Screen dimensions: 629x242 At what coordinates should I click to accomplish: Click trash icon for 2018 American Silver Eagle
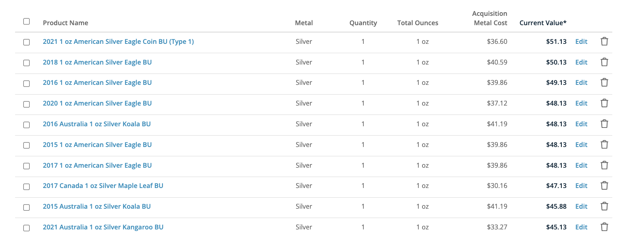(604, 62)
